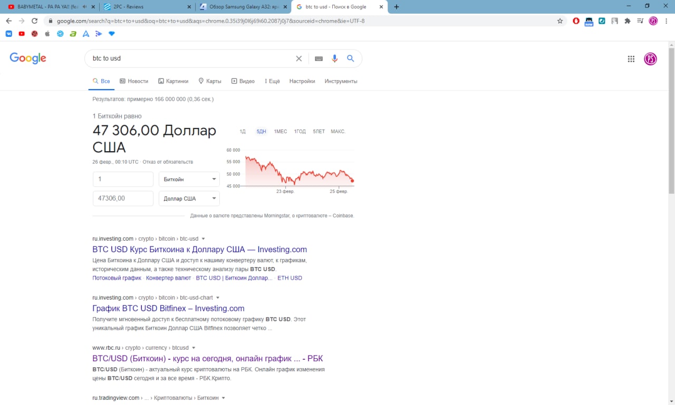This screenshot has height=405, width=675.
Task: Click the Chrome profile avatar in toolbar
Action: click(x=653, y=21)
